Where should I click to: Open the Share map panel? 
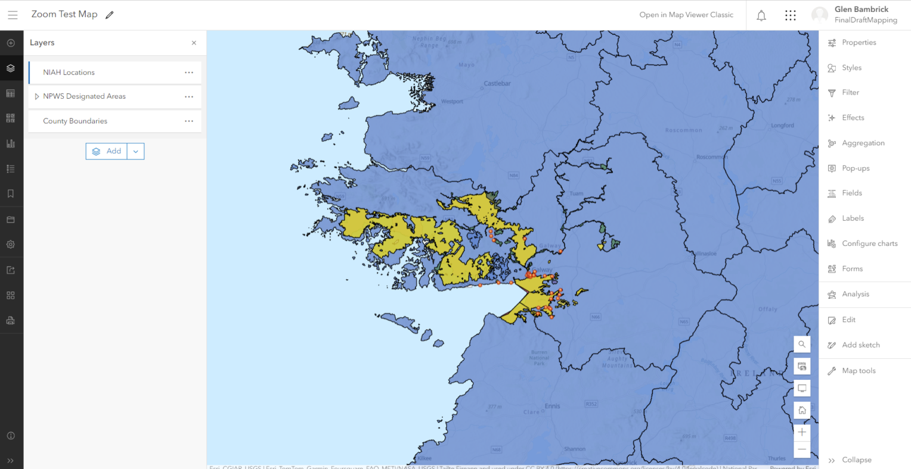pyautogui.click(x=11, y=270)
